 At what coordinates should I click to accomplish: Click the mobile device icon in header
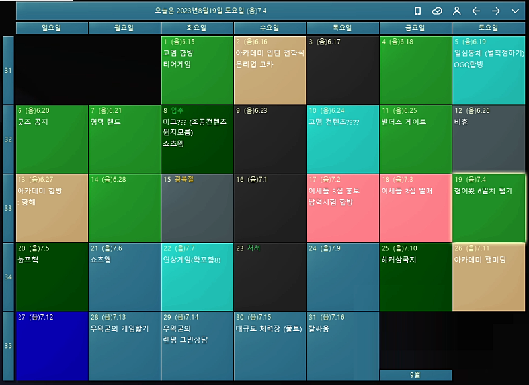click(417, 11)
